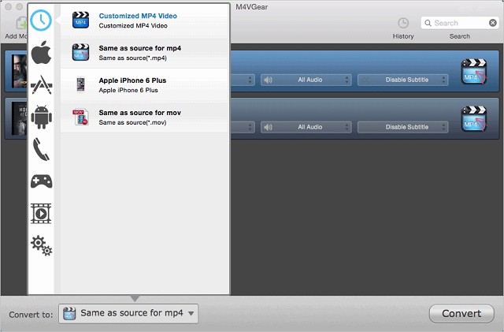This screenshot has height=332, width=504.
Task: Open the video formats film icon
Action: [41, 213]
